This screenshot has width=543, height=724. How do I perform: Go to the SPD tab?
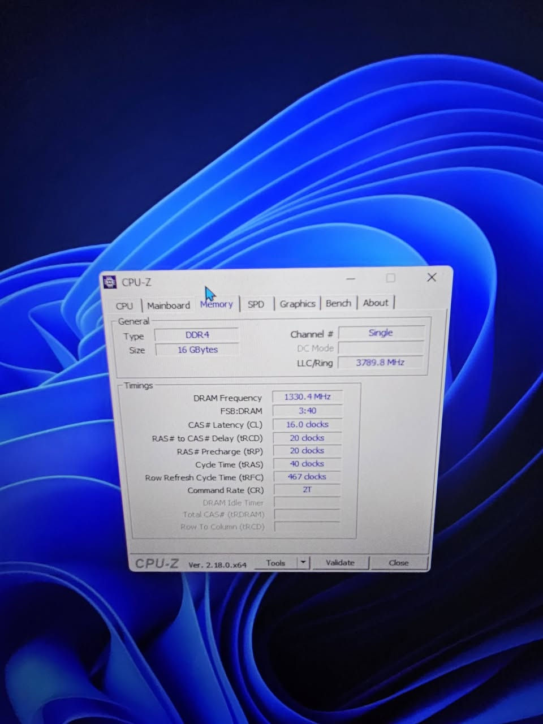[256, 304]
